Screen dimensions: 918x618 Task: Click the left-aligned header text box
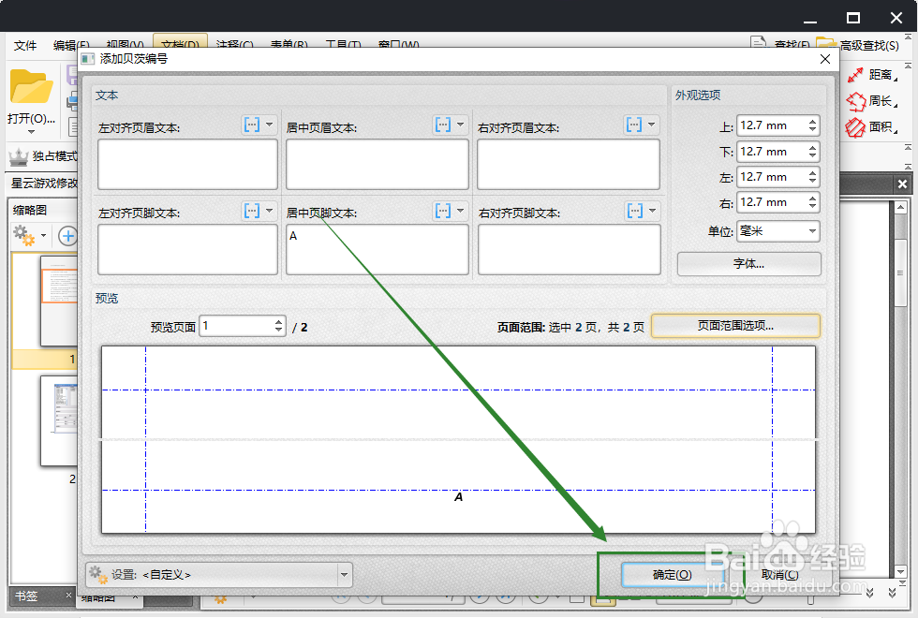click(187, 164)
